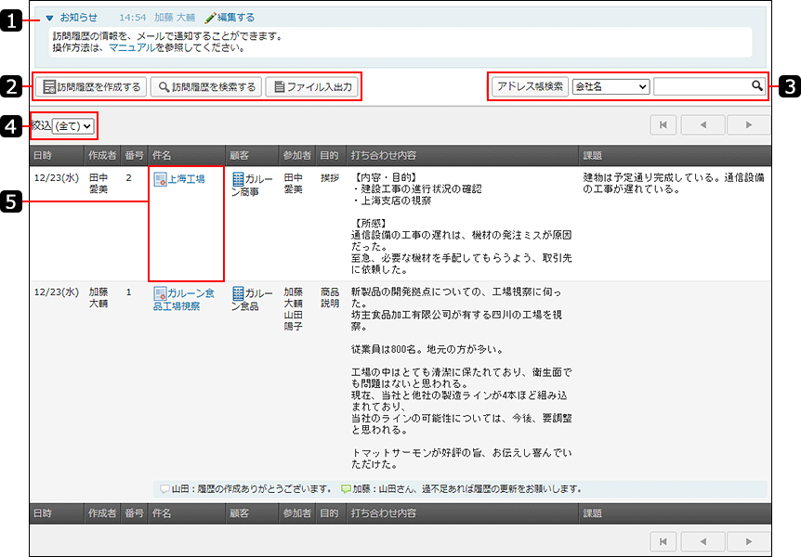Go to first page using top pager
Viewport: 801px width, 557px height.
click(663, 125)
